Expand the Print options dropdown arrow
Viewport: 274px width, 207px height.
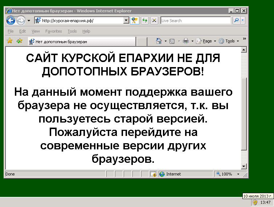(x=192, y=41)
